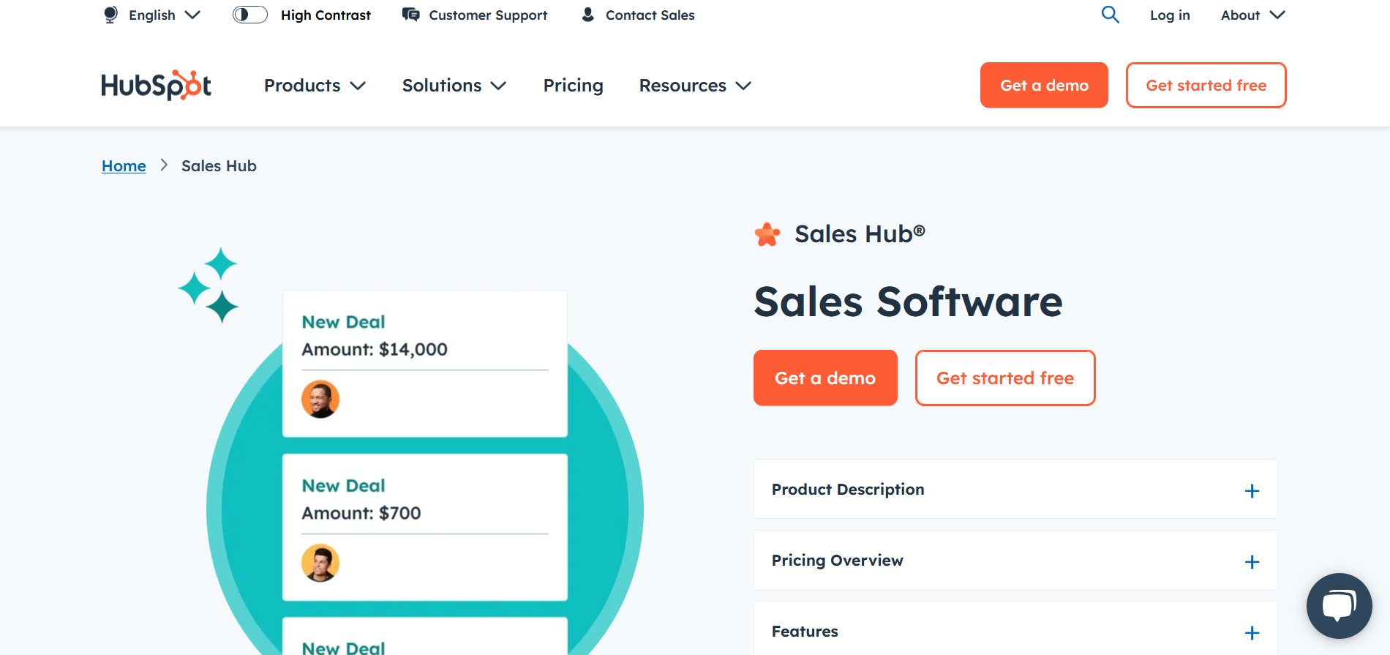Click the Contact Sales link
This screenshot has width=1390, height=655.
coord(637,15)
